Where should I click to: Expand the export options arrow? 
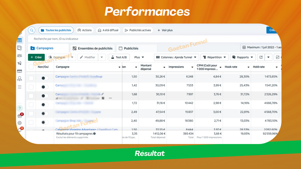pos(268,57)
